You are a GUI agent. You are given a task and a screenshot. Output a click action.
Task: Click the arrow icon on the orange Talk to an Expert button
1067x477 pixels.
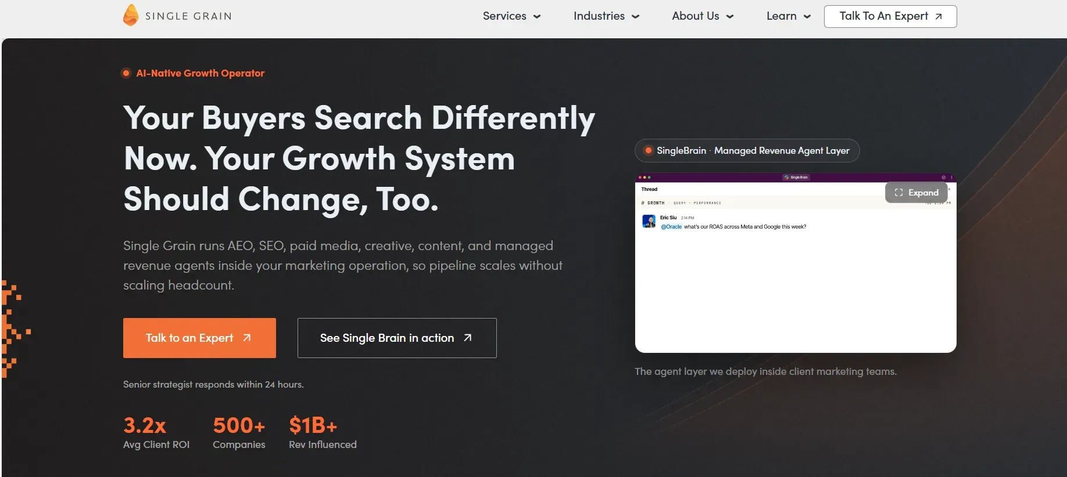pyautogui.click(x=247, y=338)
